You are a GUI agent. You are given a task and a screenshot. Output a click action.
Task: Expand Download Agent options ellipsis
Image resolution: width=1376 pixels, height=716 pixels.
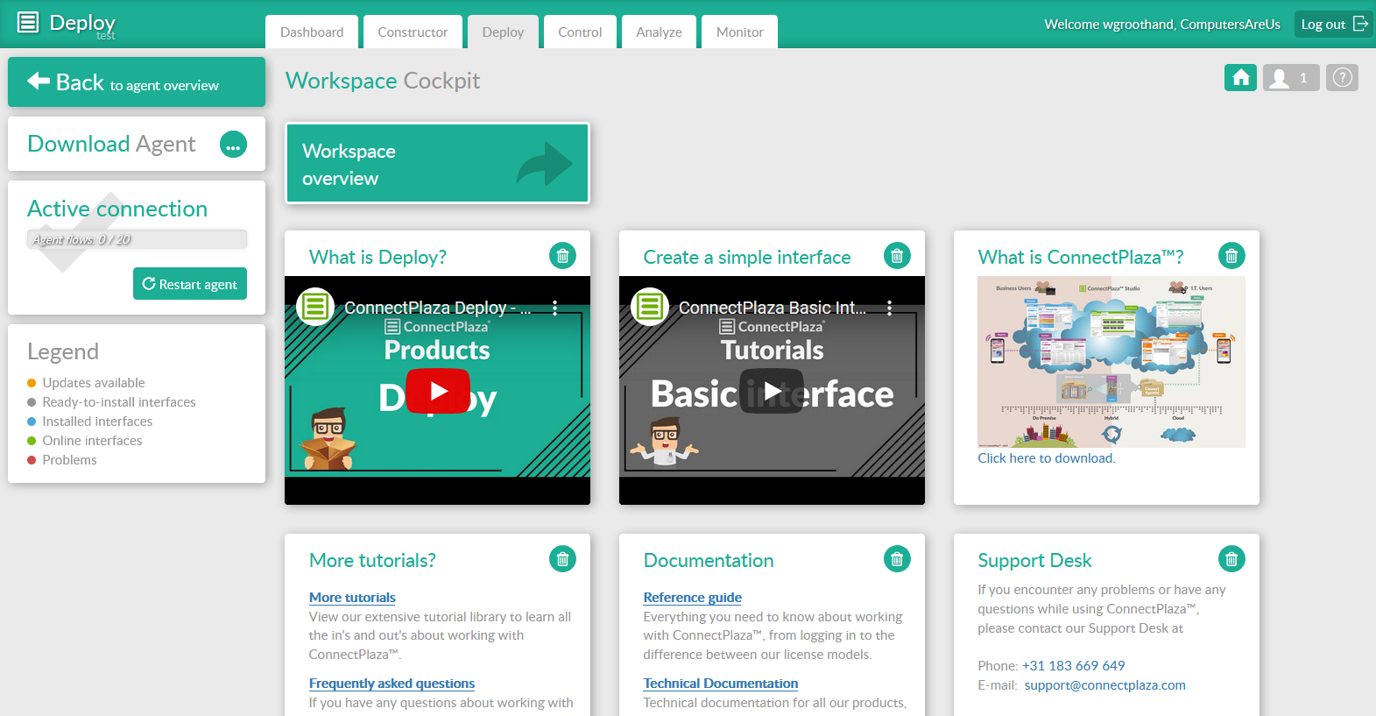click(x=233, y=145)
